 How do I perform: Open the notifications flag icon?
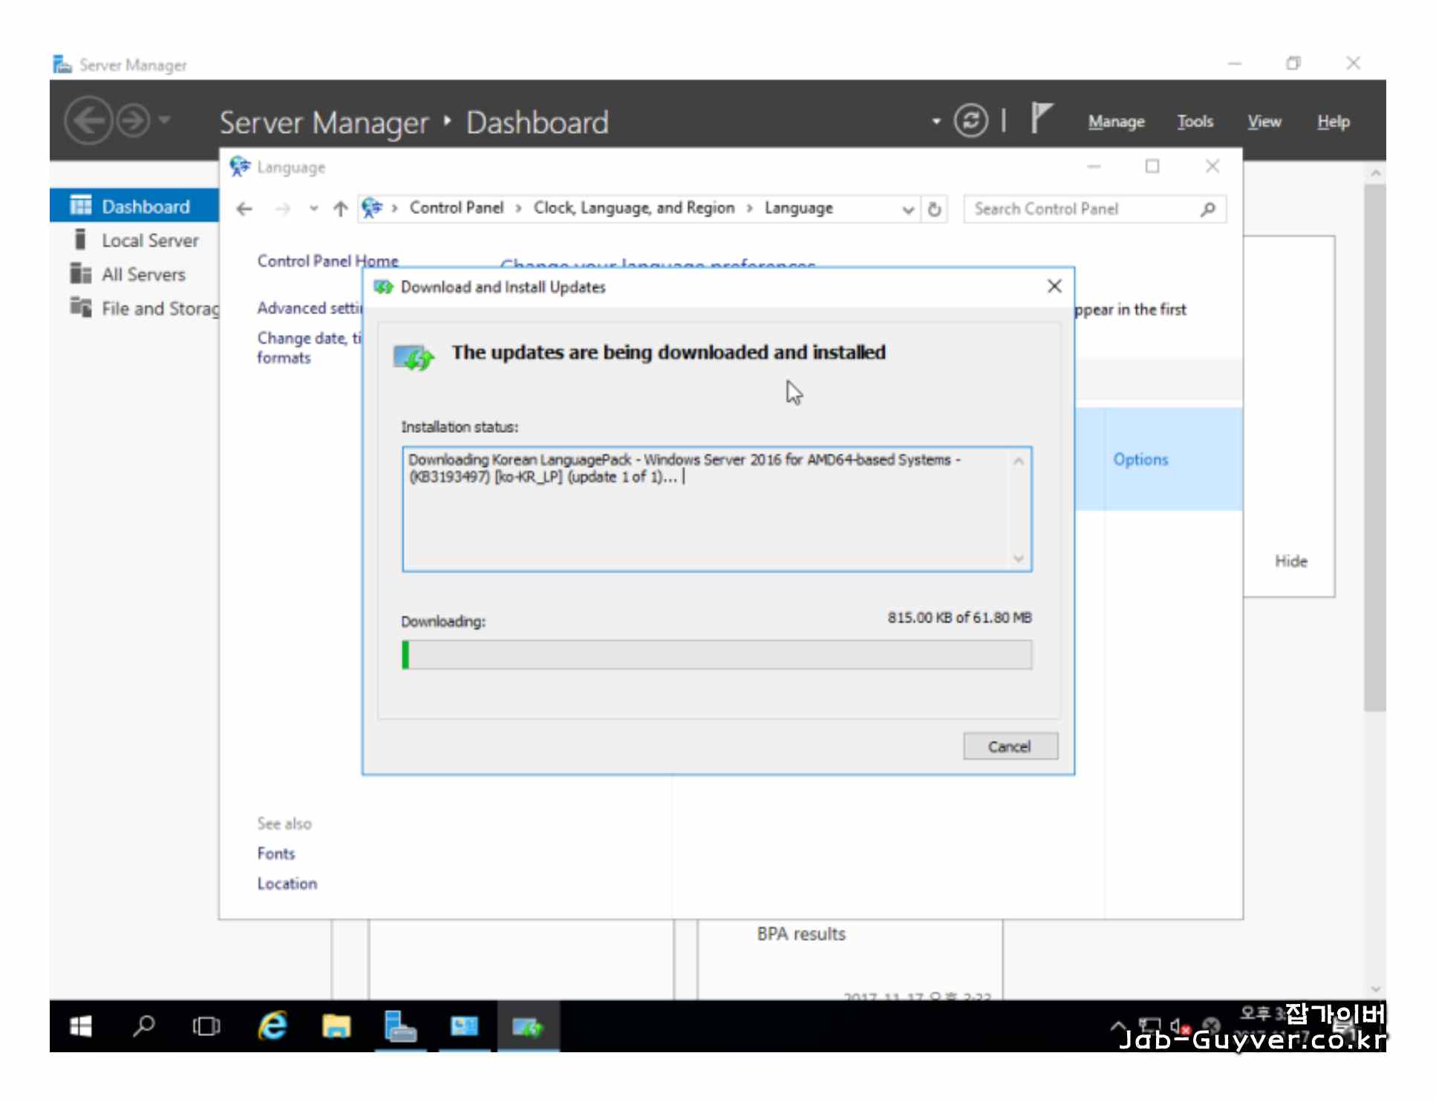pyautogui.click(x=1041, y=118)
